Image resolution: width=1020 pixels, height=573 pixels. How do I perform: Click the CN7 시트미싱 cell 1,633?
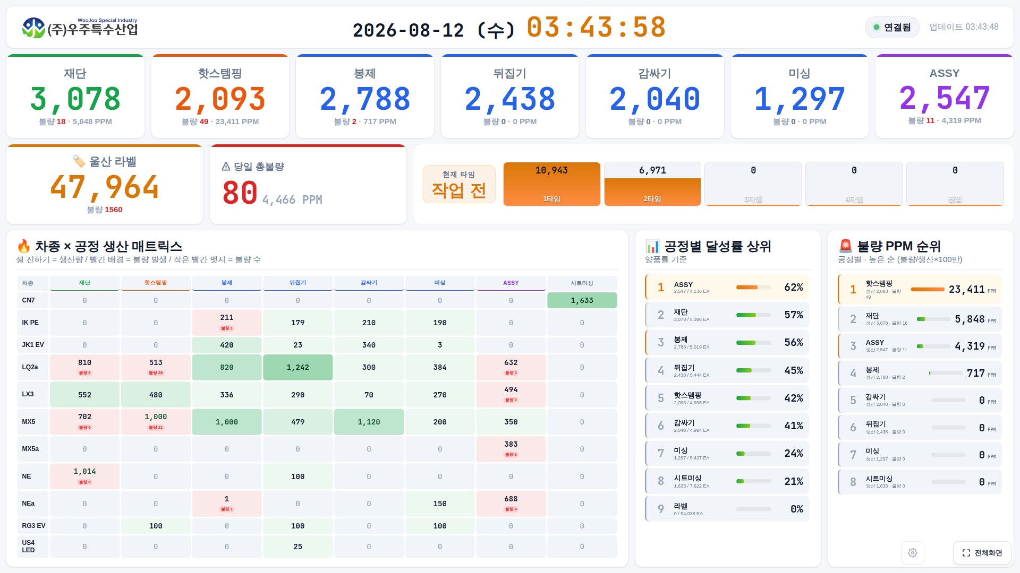(x=582, y=300)
